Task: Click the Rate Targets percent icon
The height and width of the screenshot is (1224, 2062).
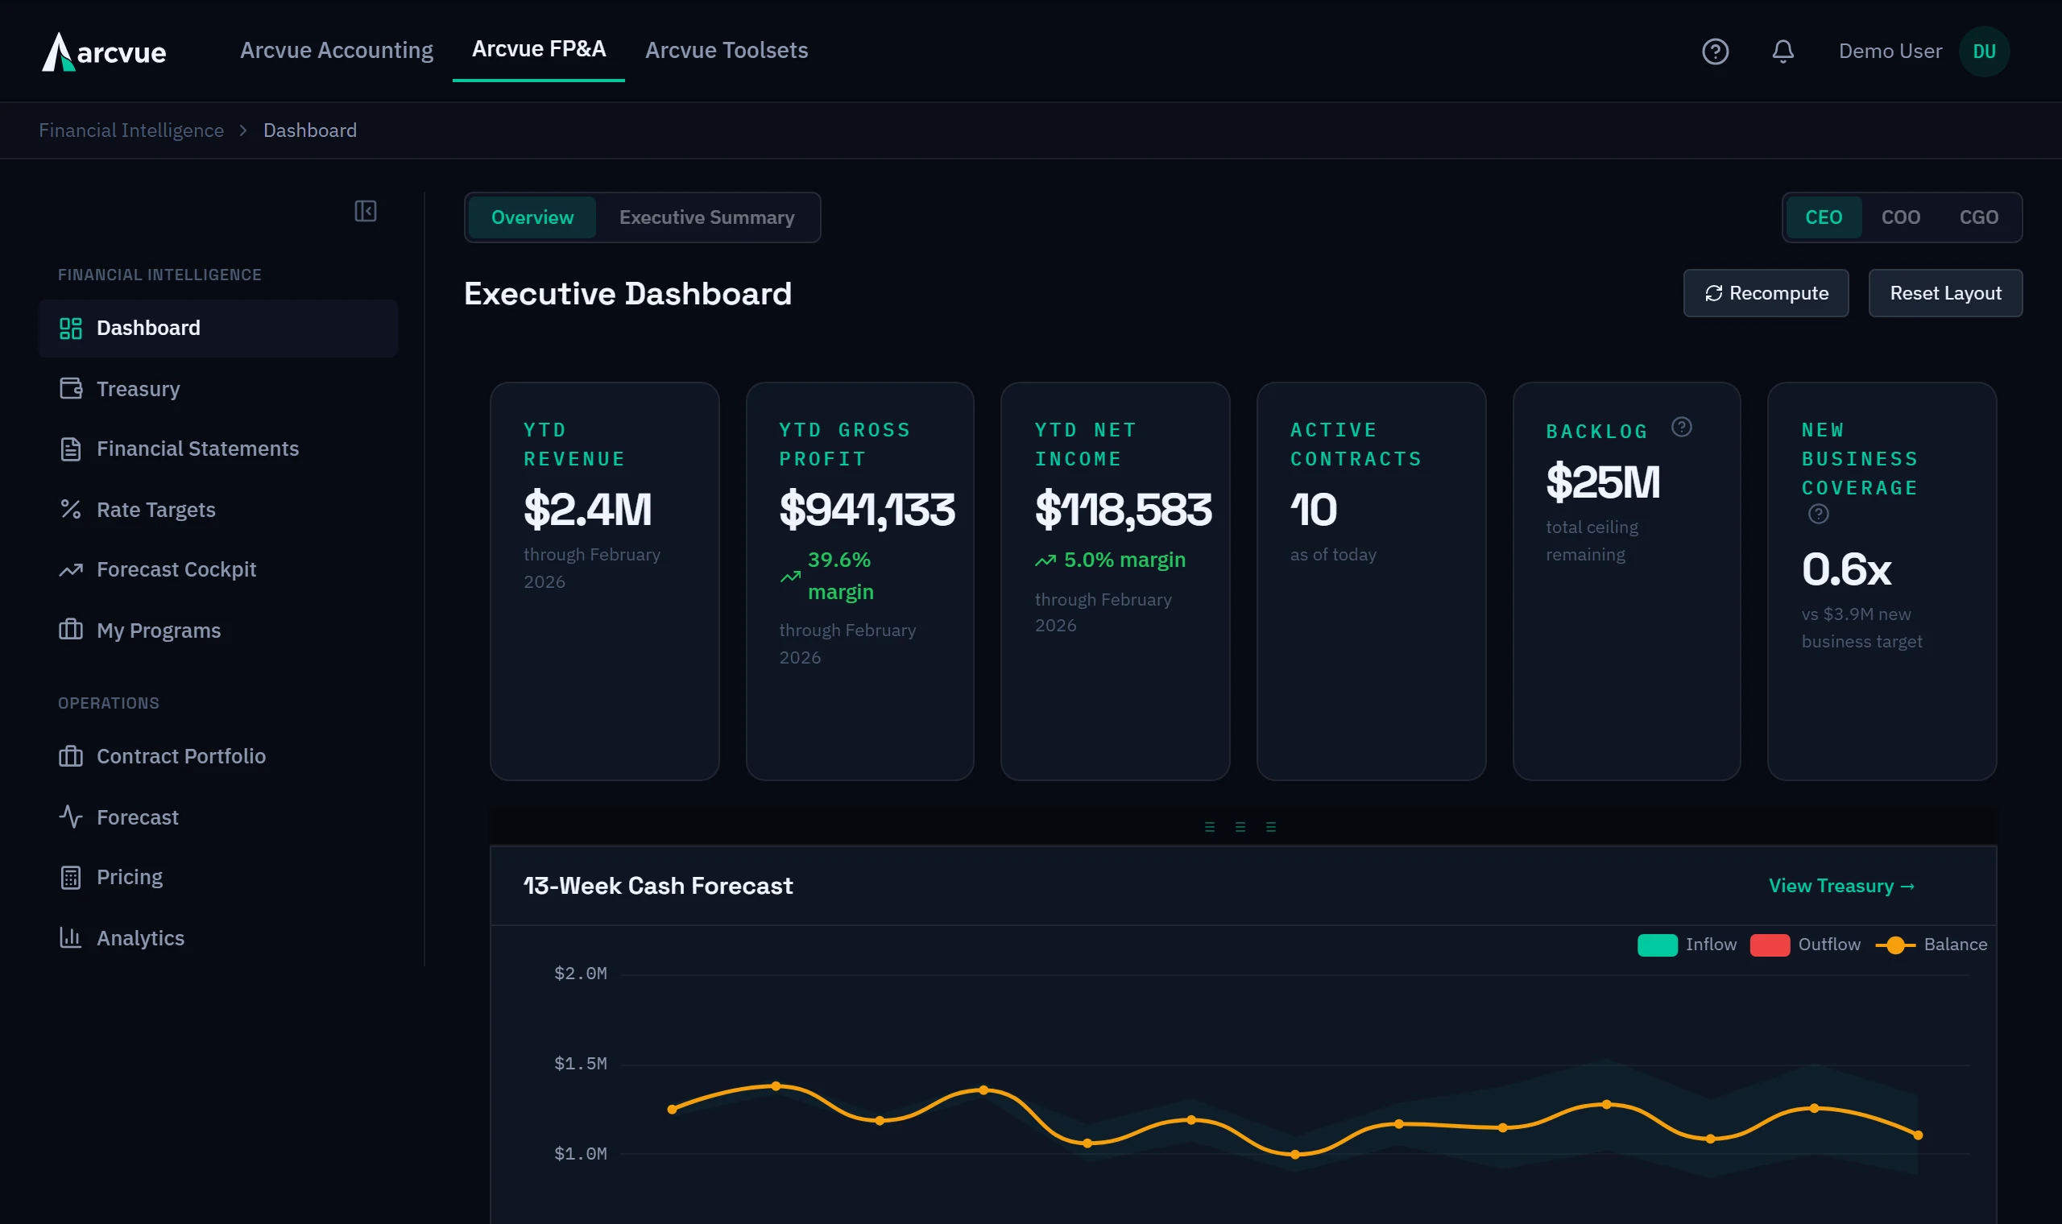Action: [x=71, y=510]
